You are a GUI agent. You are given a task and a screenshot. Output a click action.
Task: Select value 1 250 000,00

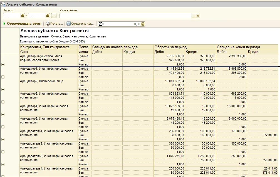pos(206,156)
